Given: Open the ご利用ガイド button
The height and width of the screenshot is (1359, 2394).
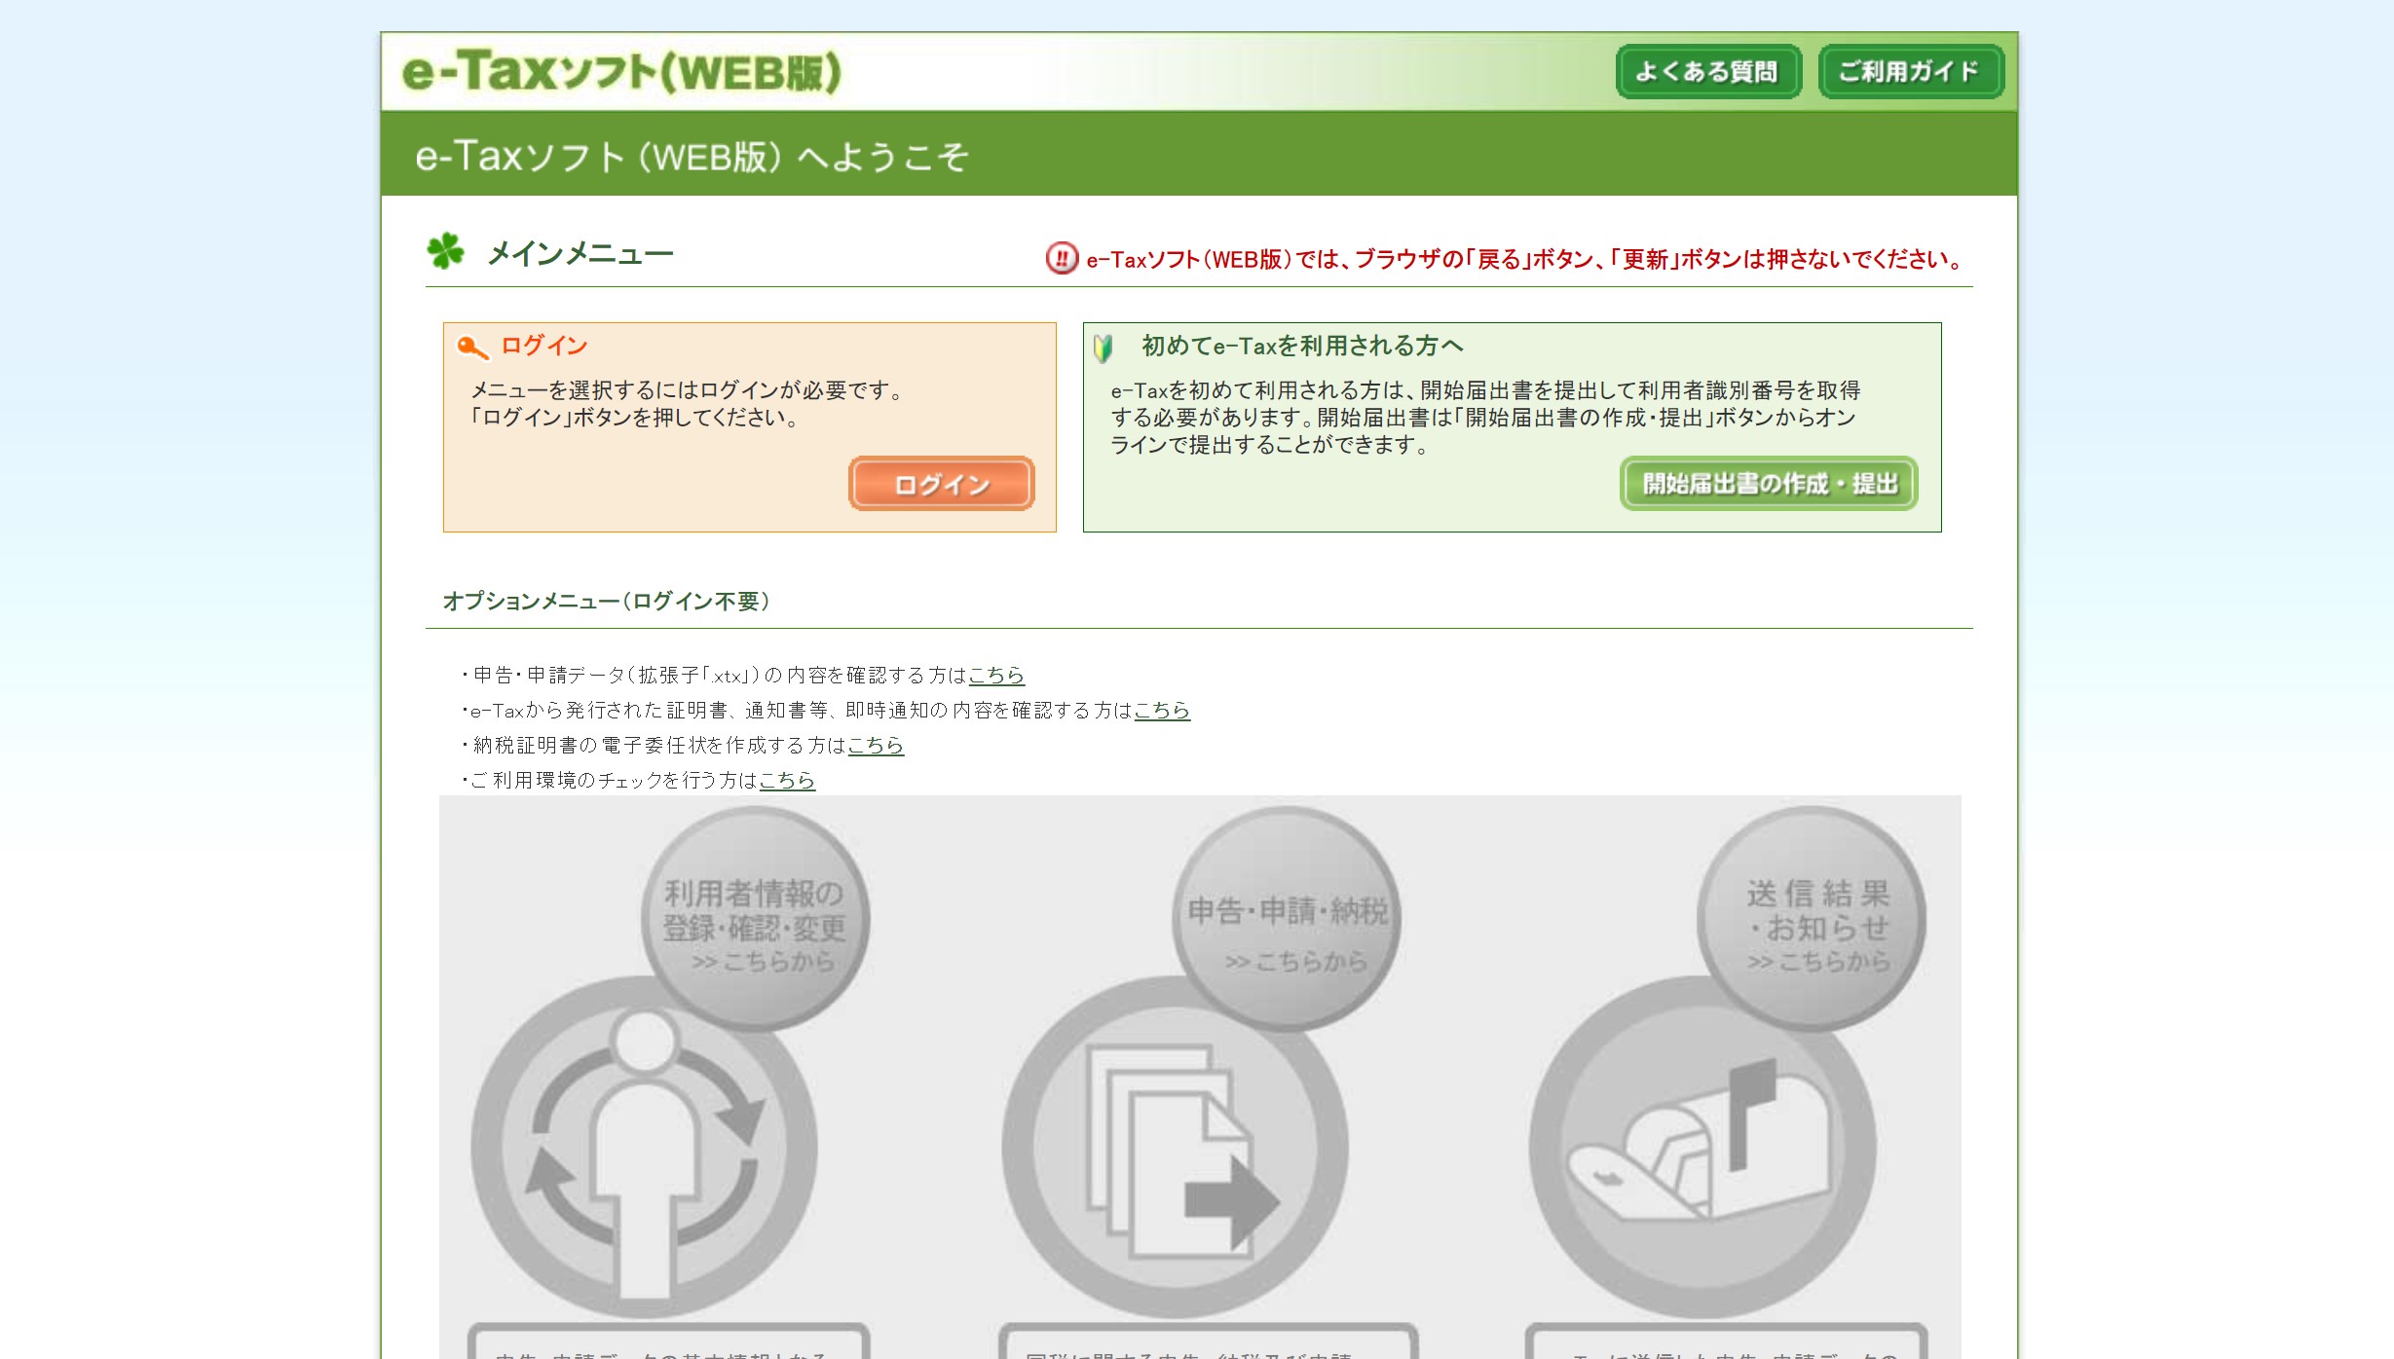Looking at the screenshot, I should point(1910,72).
